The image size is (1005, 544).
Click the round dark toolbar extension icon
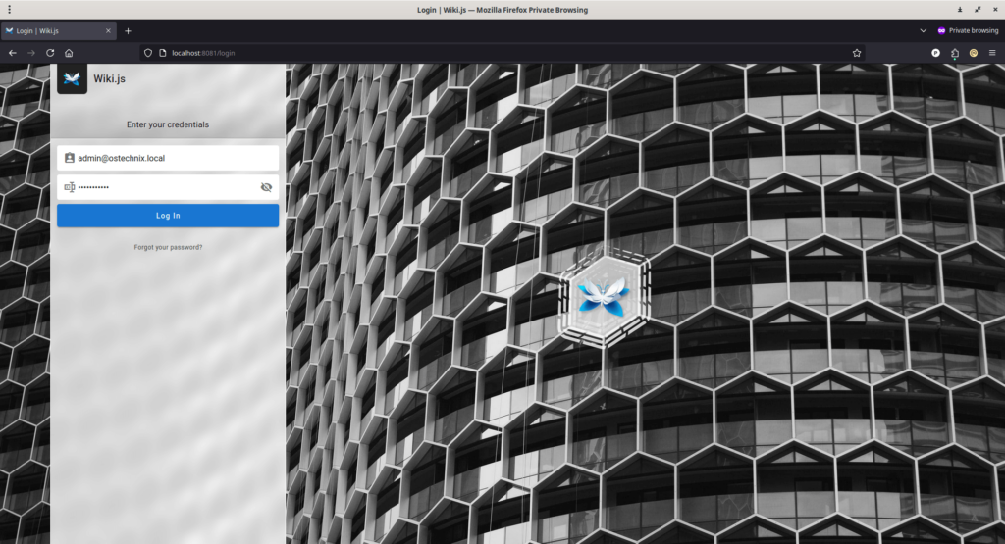(935, 53)
